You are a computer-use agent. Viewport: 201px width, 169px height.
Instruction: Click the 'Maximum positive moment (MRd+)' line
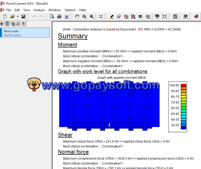coord(120,51)
